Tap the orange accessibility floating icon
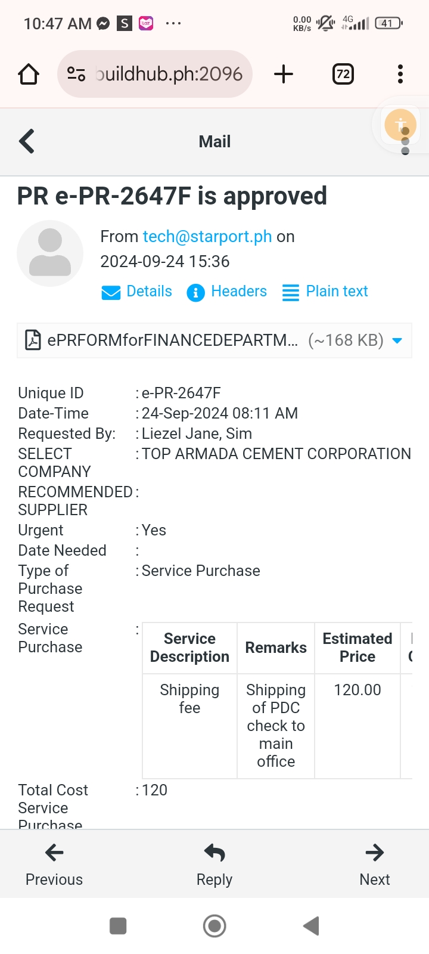The image size is (429, 954). point(400,125)
